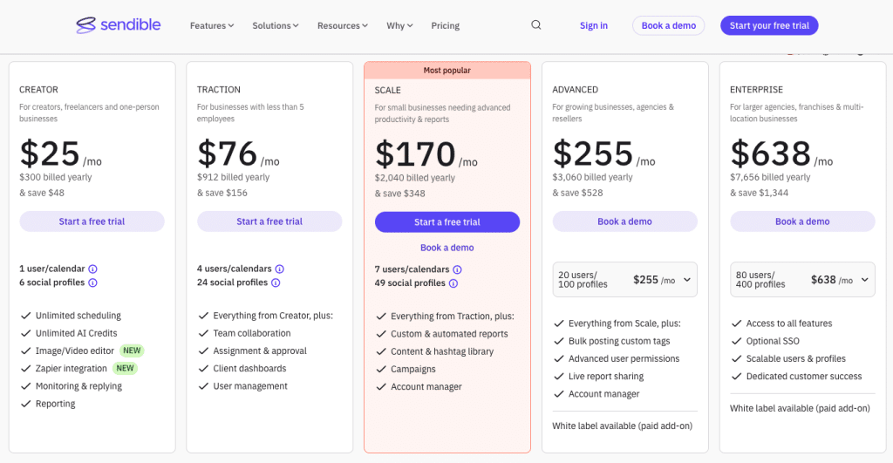Click info icon next to 1 user/calendar
This screenshot has width=893, height=463.
[92, 269]
